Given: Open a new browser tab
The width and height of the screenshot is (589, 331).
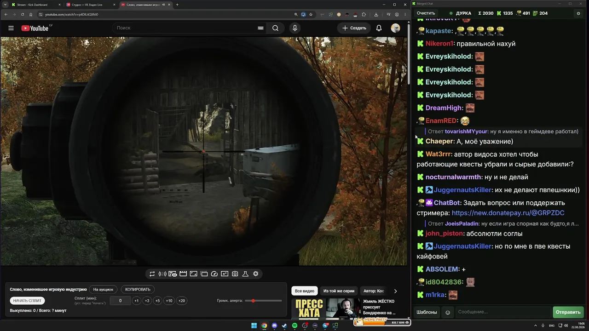Looking at the screenshot, I should point(177,5).
